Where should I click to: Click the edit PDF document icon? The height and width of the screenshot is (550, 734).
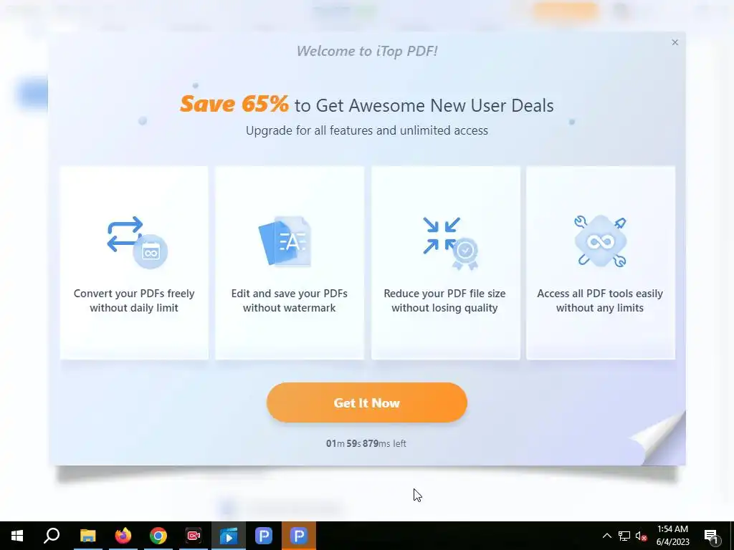(285, 241)
